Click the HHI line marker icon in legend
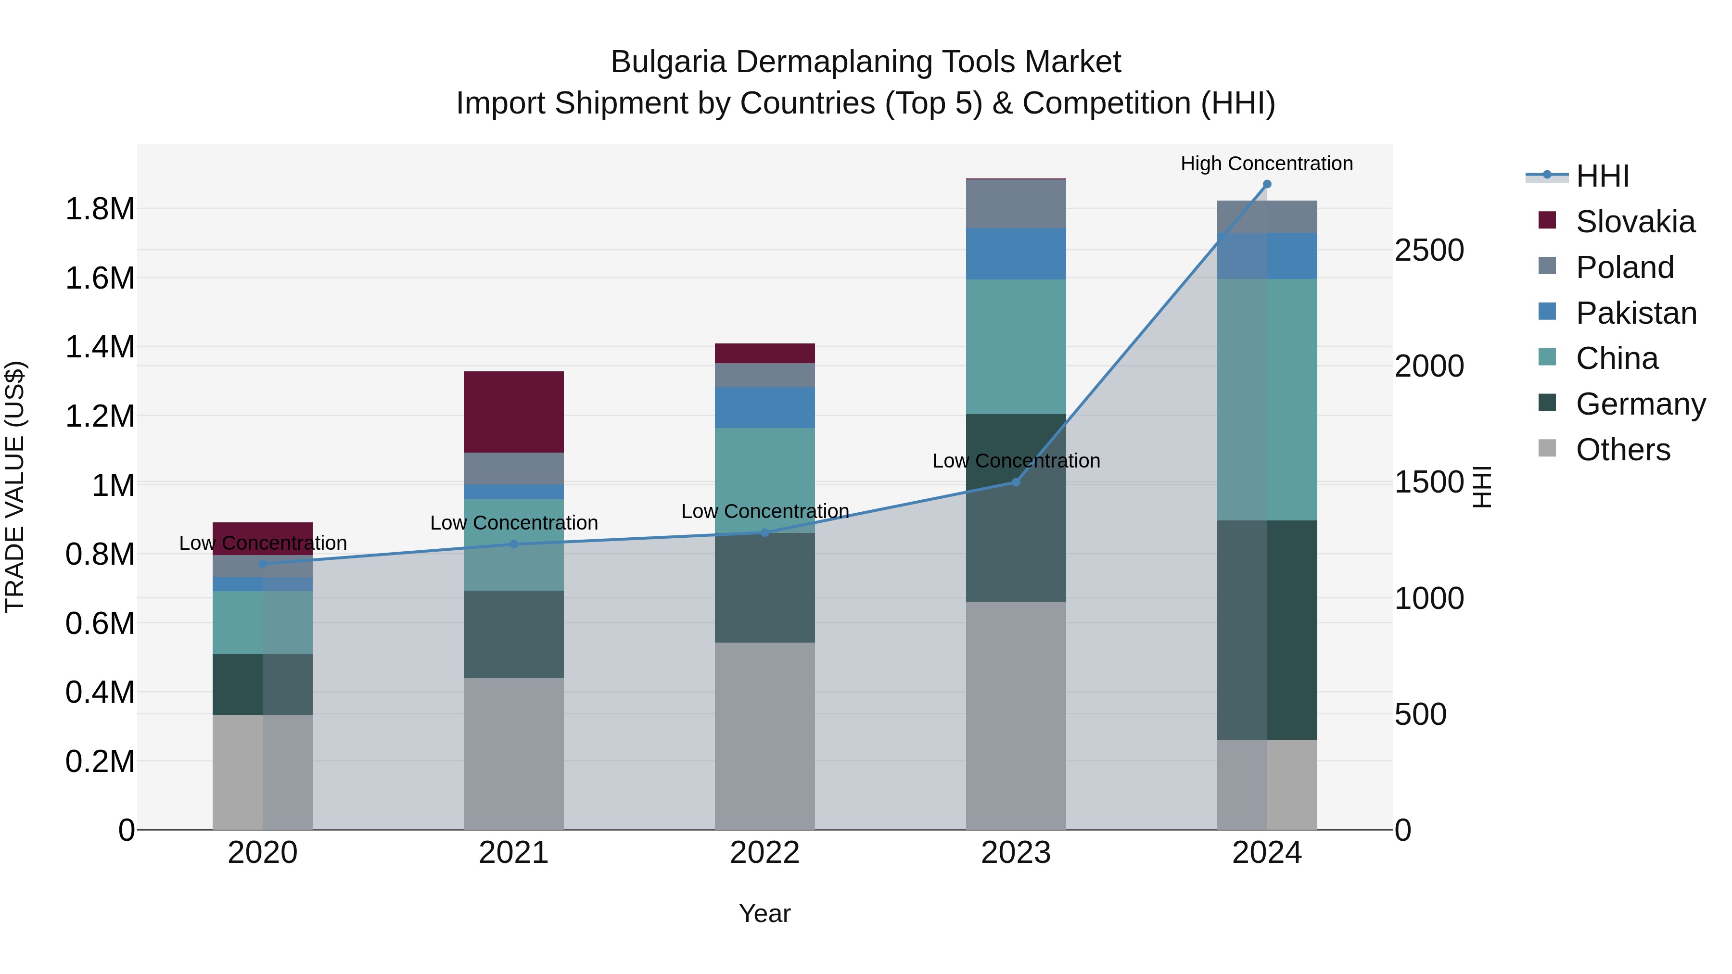 1547,176
